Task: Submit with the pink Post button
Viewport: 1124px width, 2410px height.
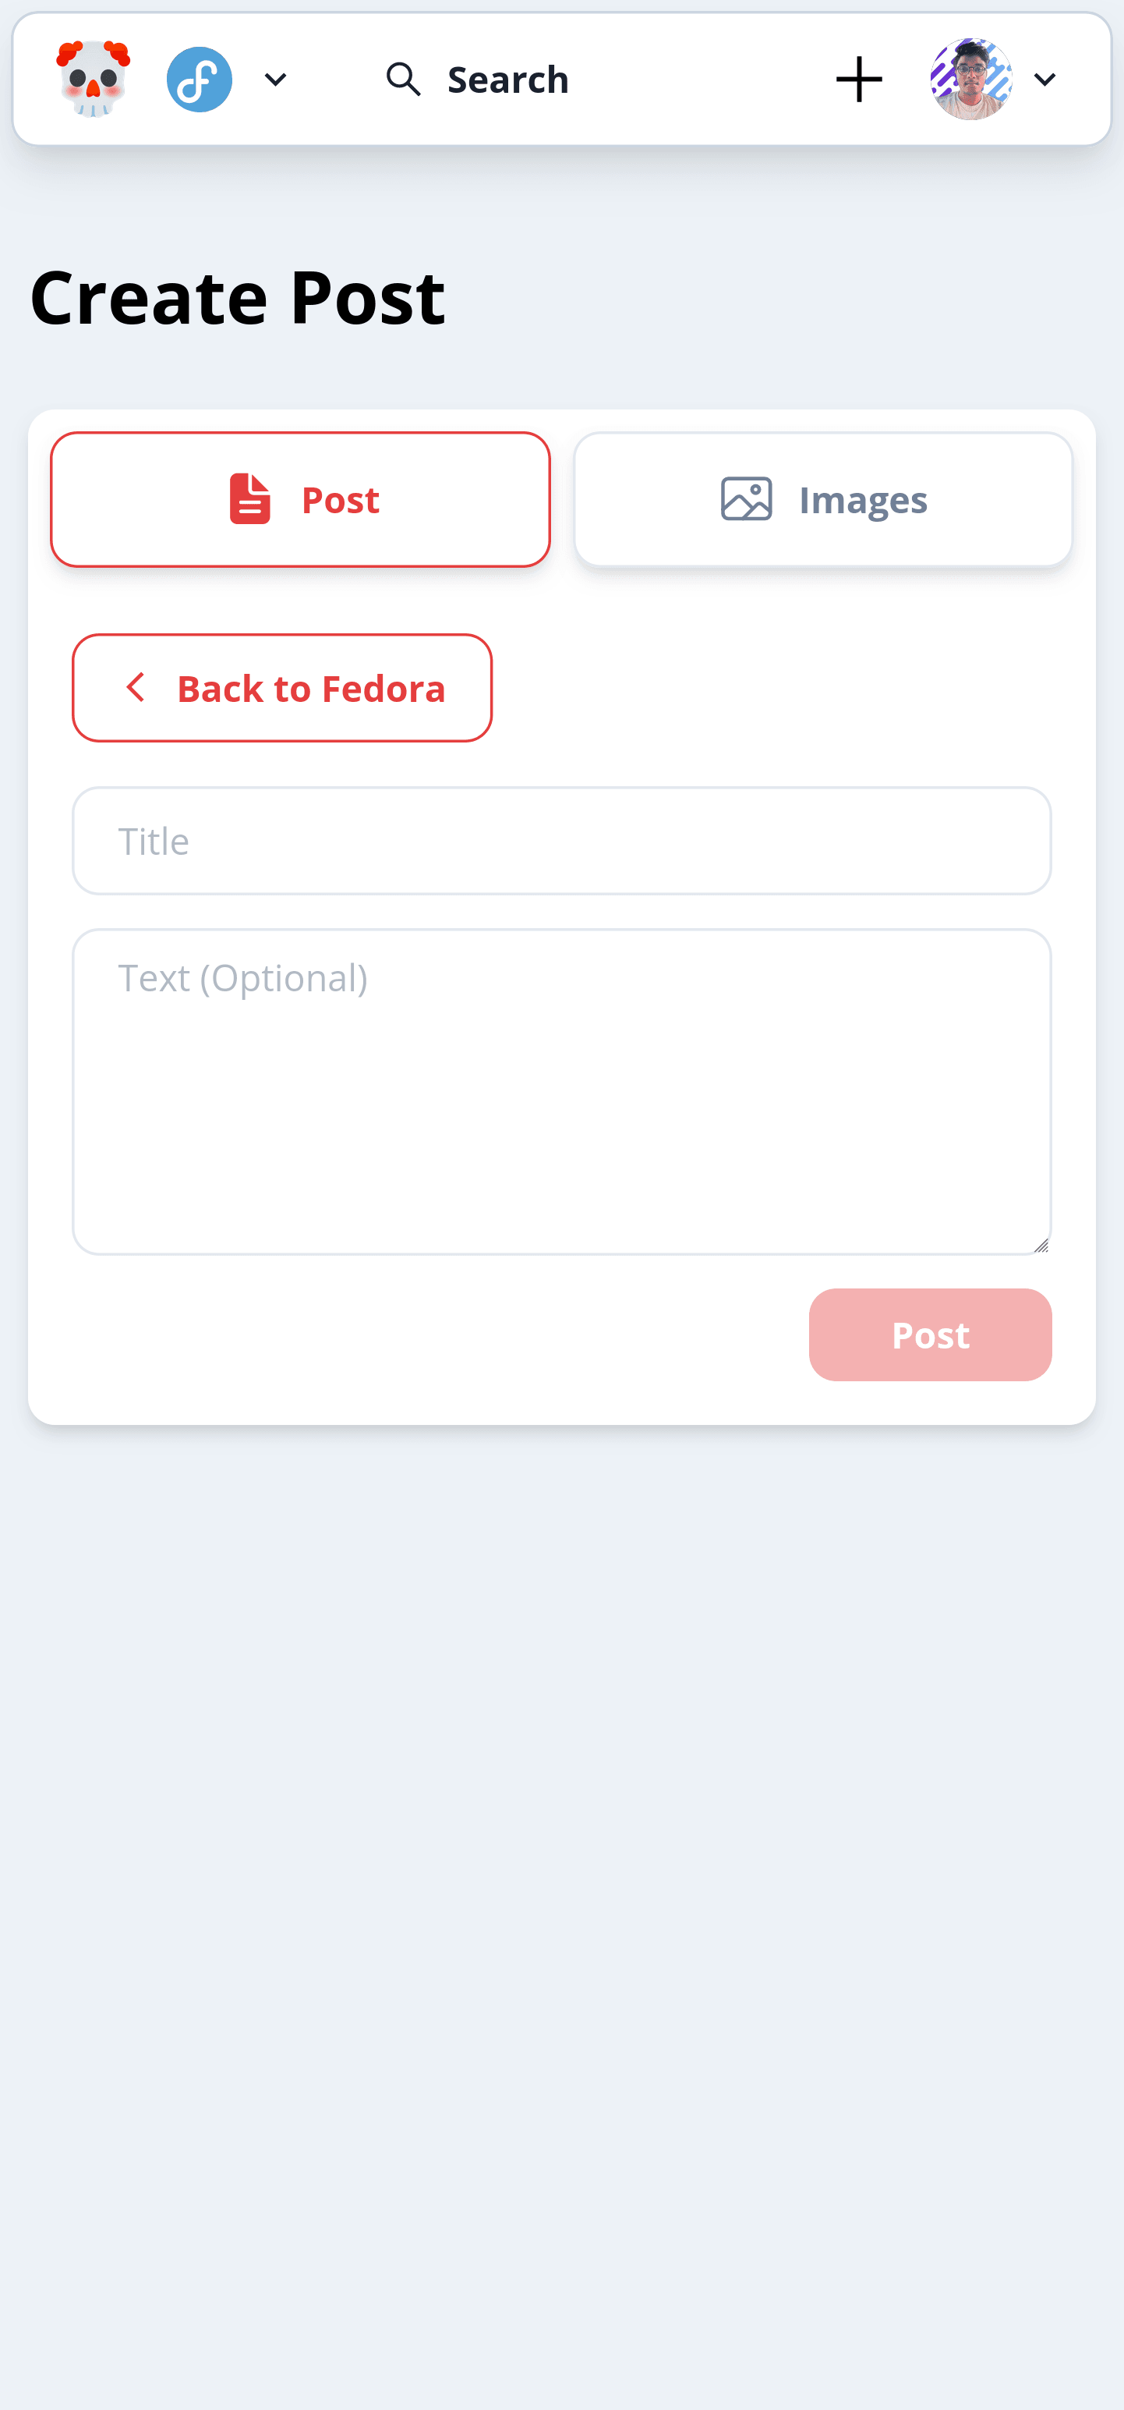Action: click(x=931, y=1334)
